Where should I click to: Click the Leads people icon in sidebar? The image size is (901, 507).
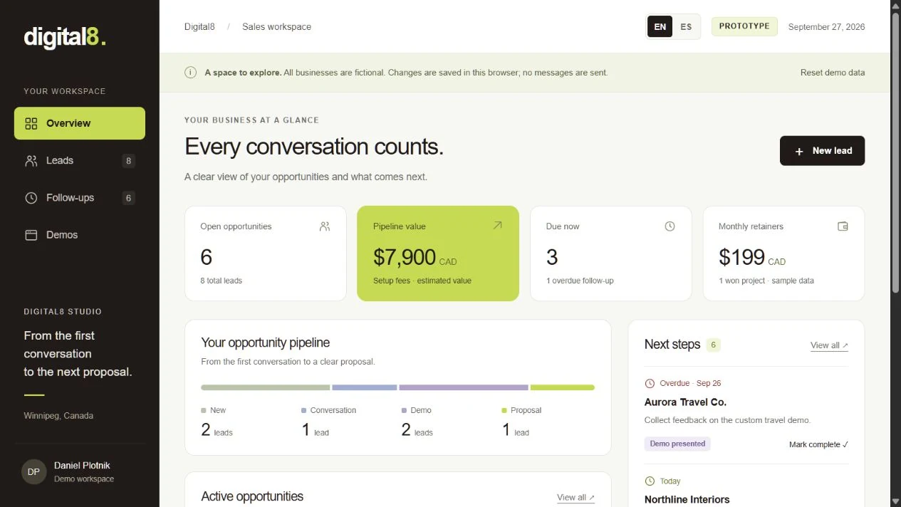31,161
